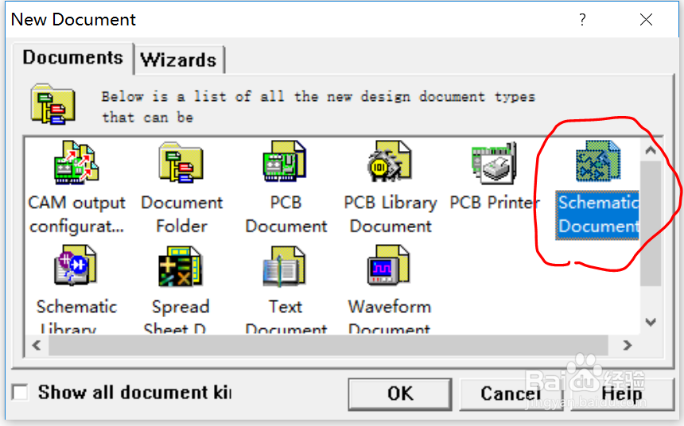Click the 'PCB Printer' label text
This screenshot has width=684, height=426.
[x=495, y=203]
